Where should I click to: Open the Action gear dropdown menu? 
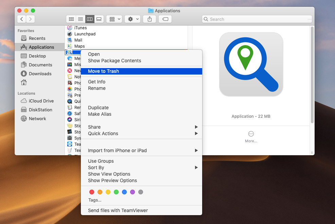pos(133,19)
